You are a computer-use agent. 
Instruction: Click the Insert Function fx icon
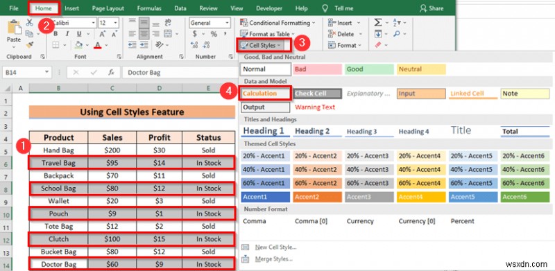click(111, 73)
